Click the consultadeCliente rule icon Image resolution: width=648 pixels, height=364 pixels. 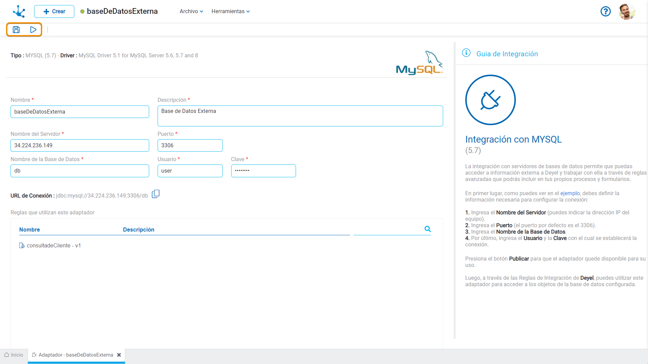(x=22, y=246)
